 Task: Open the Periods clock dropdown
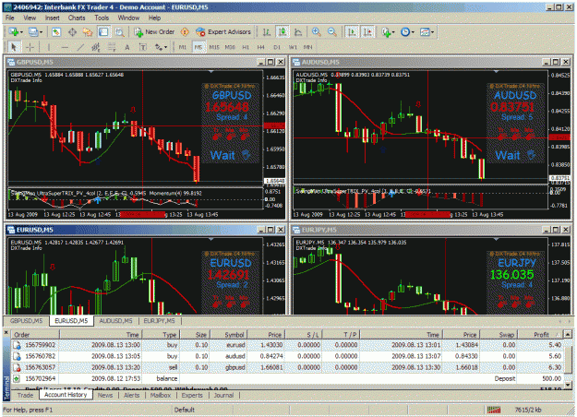(407, 32)
